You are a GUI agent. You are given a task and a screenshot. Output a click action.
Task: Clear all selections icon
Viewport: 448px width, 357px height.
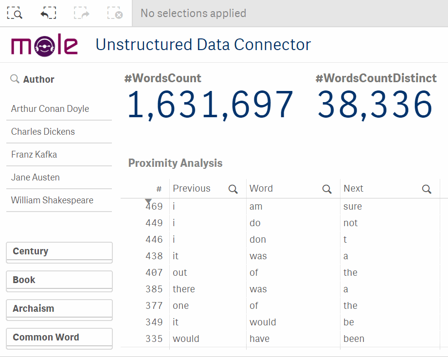pos(115,13)
